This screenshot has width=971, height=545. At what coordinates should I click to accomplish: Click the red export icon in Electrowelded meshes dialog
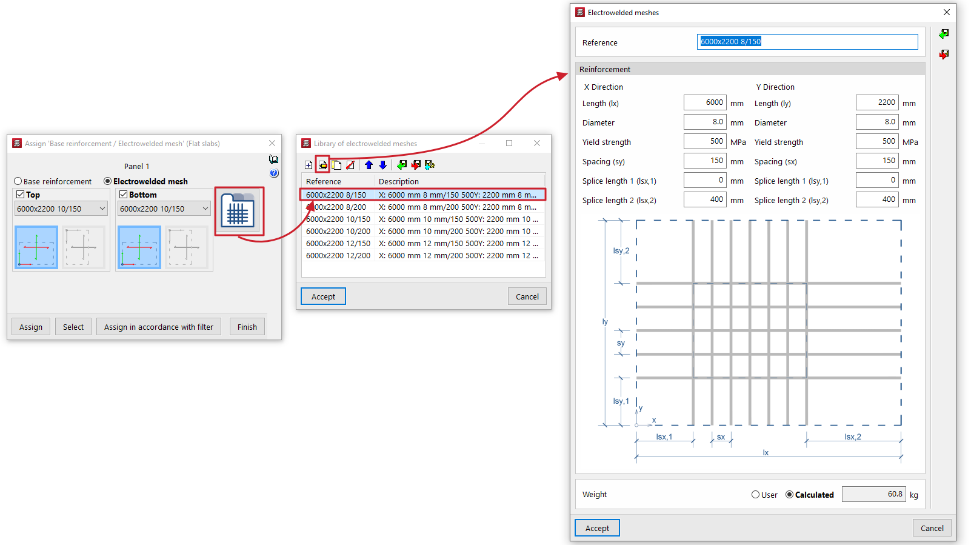point(944,55)
